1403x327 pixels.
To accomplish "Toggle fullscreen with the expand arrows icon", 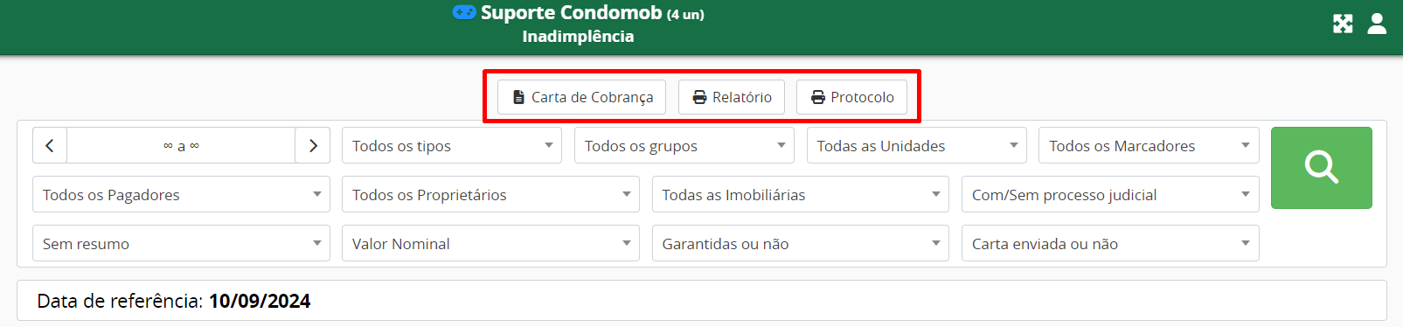I will pyautogui.click(x=1343, y=24).
